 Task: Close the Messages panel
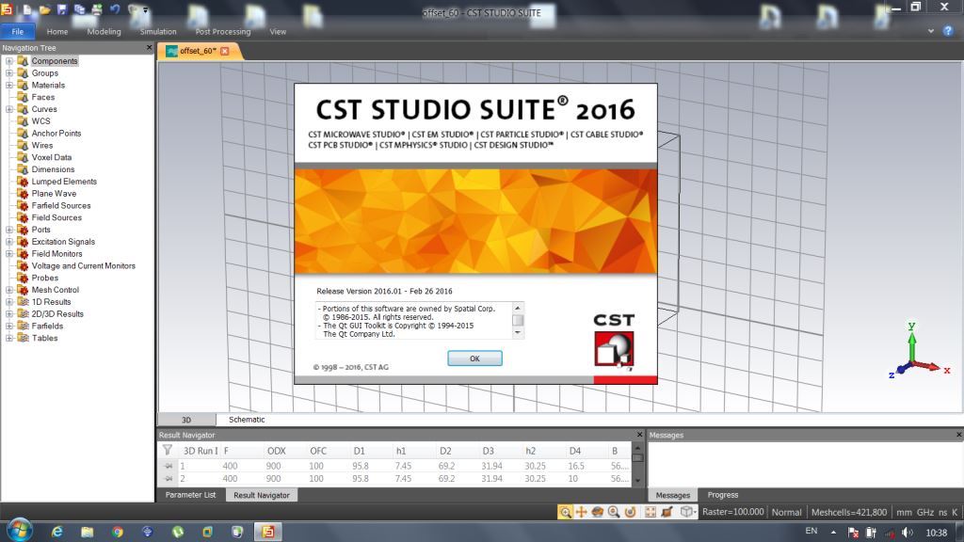point(958,435)
